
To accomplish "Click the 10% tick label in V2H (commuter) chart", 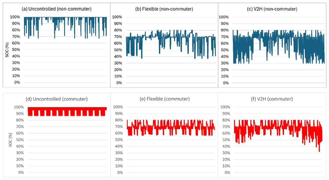I will pos(226,166).
